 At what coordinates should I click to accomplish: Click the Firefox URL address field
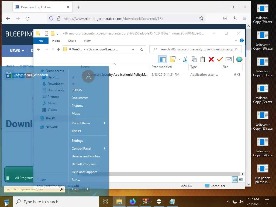coord(127,19)
